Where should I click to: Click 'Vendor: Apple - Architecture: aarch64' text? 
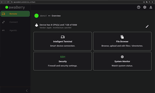pyautogui.click(x=55, y=28)
